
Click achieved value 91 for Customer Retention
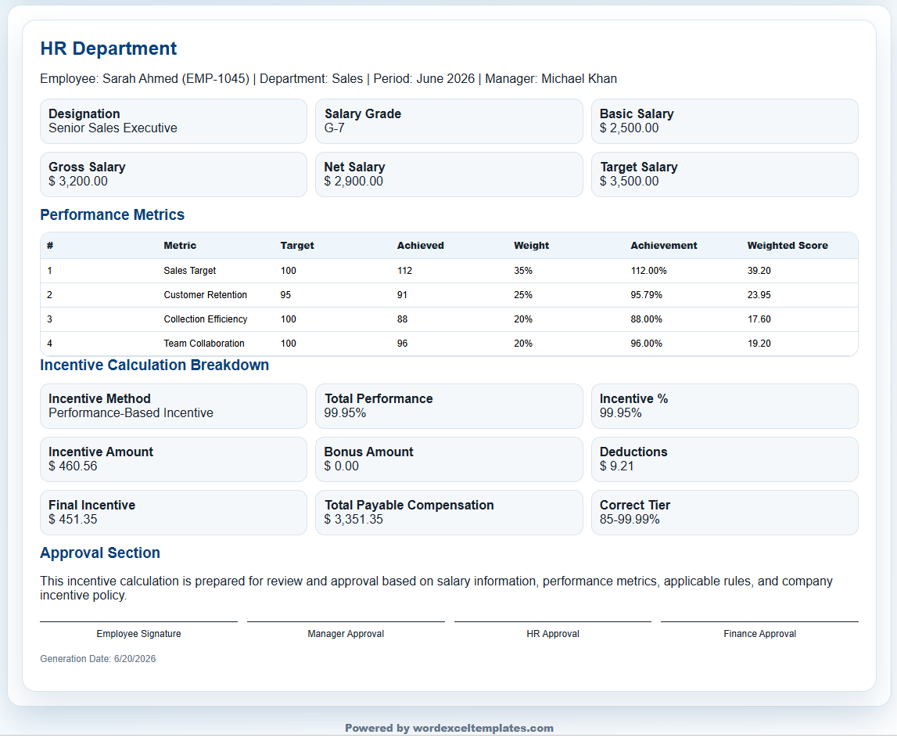(402, 295)
